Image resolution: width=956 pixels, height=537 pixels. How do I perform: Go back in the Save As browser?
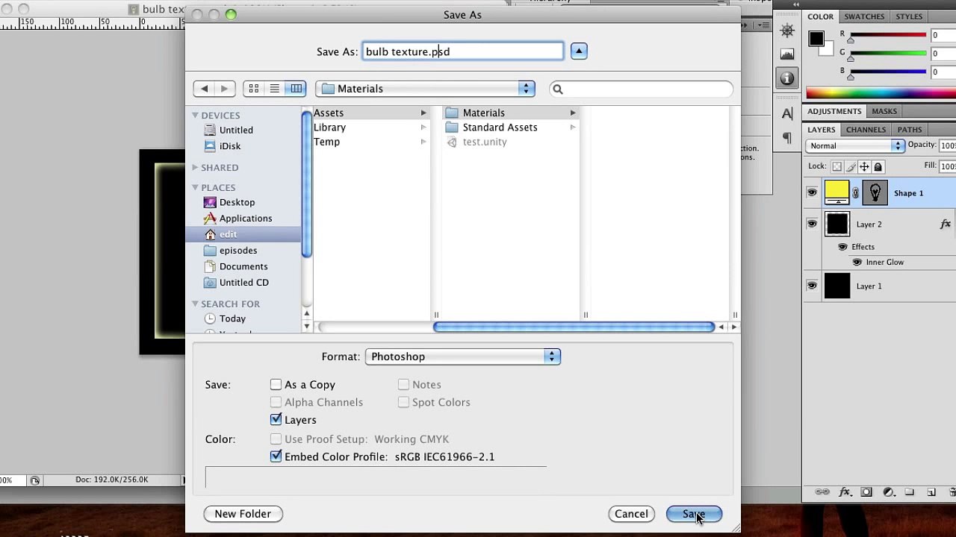click(204, 89)
